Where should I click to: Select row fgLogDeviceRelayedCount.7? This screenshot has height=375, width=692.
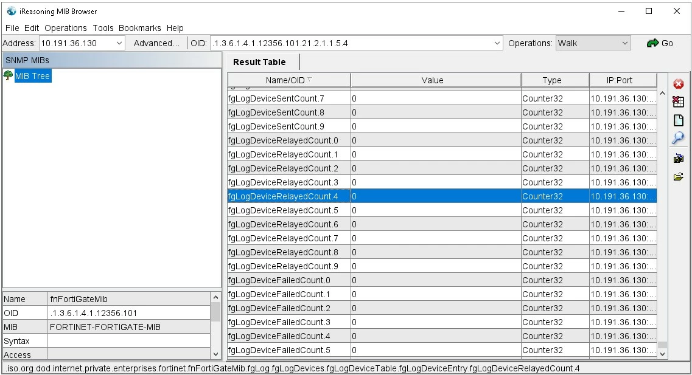click(x=442, y=238)
